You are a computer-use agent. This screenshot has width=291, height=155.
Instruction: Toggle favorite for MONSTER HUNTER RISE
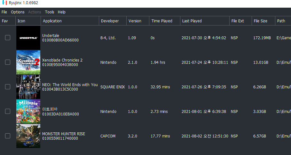[x=8, y=136]
